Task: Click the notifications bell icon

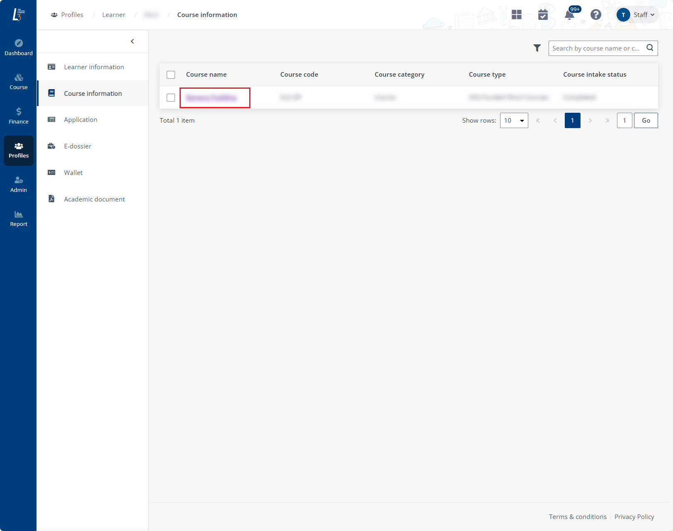Action: (x=569, y=15)
